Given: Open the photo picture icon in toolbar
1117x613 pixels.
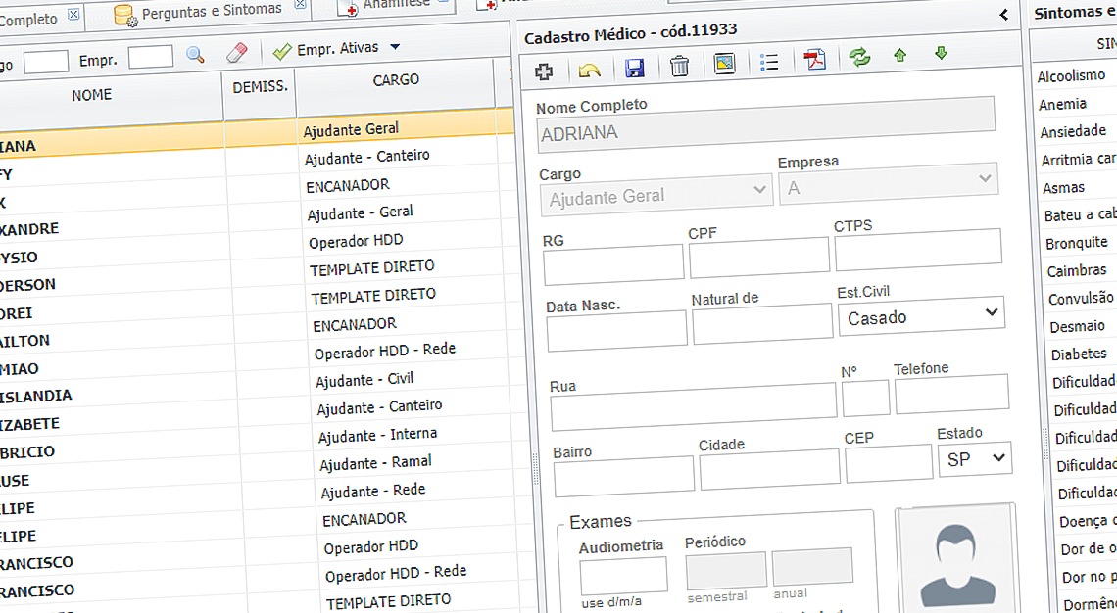Looking at the screenshot, I should coord(724,65).
